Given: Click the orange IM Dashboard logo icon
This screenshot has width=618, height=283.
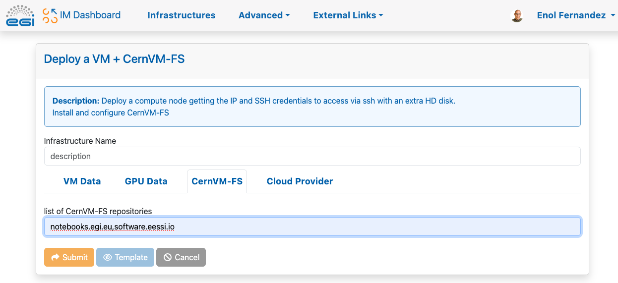Looking at the screenshot, I should coord(50,15).
